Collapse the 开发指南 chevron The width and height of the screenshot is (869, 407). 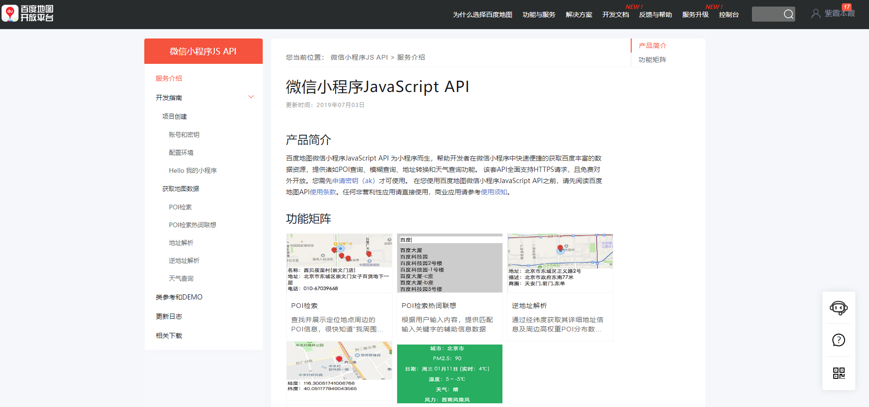point(251,97)
